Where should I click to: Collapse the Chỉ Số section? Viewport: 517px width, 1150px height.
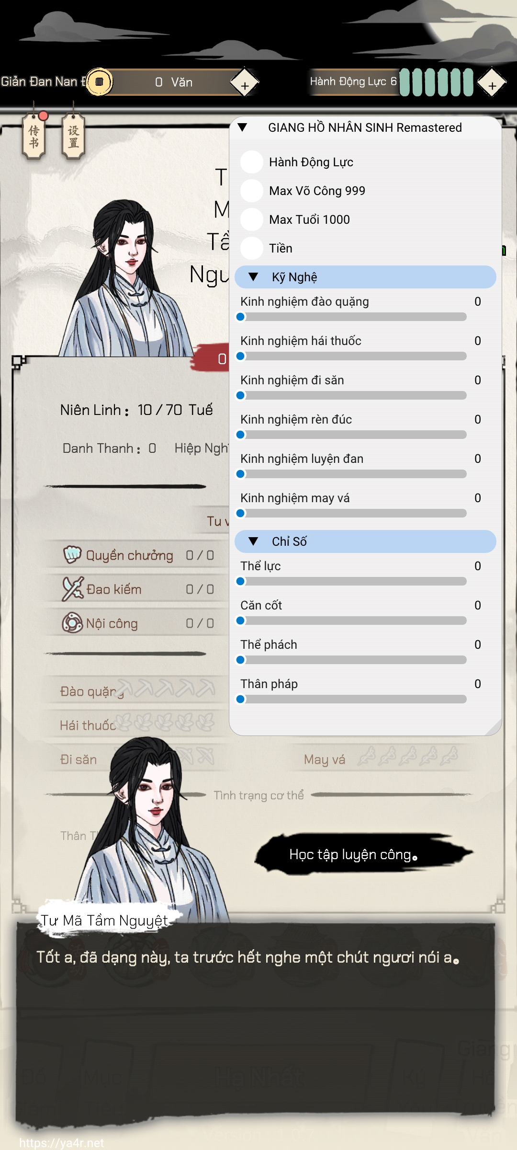[365, 541]
